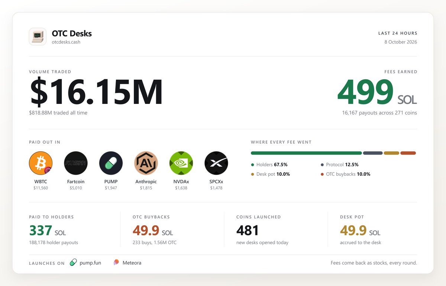
Task: Click 'accrued to the desk' text
Action: 361,243
